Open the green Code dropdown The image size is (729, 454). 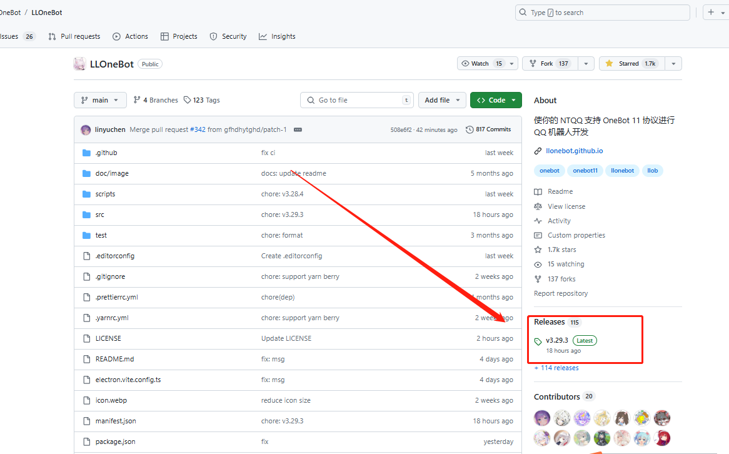495,100
